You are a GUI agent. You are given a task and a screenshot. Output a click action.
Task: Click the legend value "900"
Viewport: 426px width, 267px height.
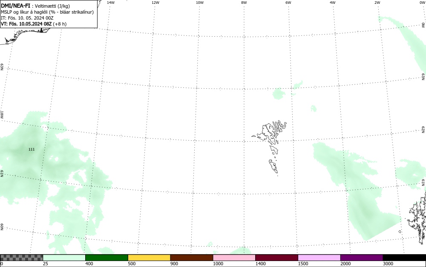pyautogui.click(x=174, y=264)
